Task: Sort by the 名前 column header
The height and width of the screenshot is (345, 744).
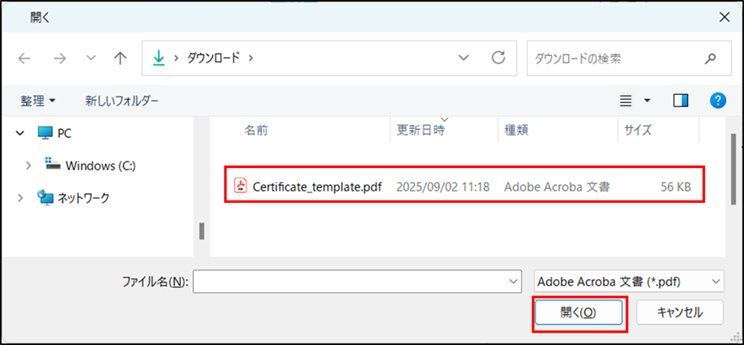Action: (x=256, y=130)
